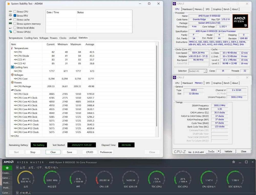Open SPD tab in upper CPU-Z window
Screen dimensions: 256x195
pyautogui.click(x=208, y=9)
